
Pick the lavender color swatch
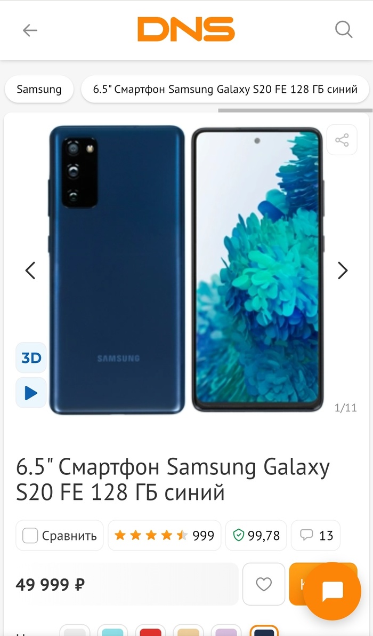pos(226,631)
